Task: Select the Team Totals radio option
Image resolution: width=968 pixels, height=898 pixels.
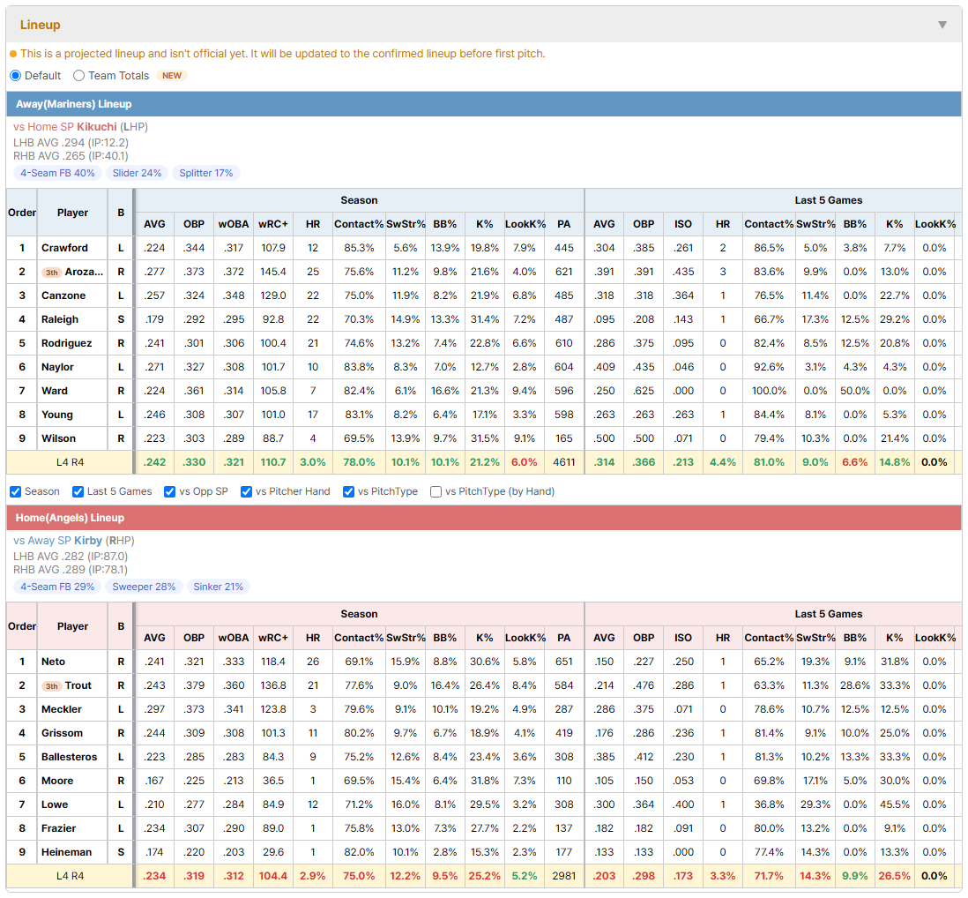Action: 78,75
